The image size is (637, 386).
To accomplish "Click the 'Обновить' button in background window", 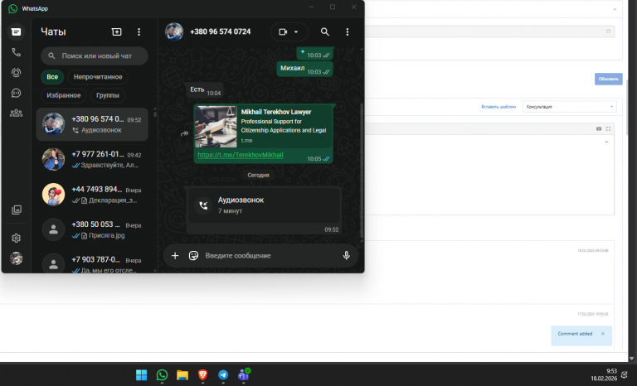I will click(608, 79).
